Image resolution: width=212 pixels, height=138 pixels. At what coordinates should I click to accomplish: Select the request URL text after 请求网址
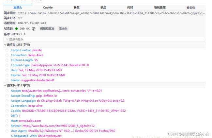pyautogui.click(x=111, y=13)
